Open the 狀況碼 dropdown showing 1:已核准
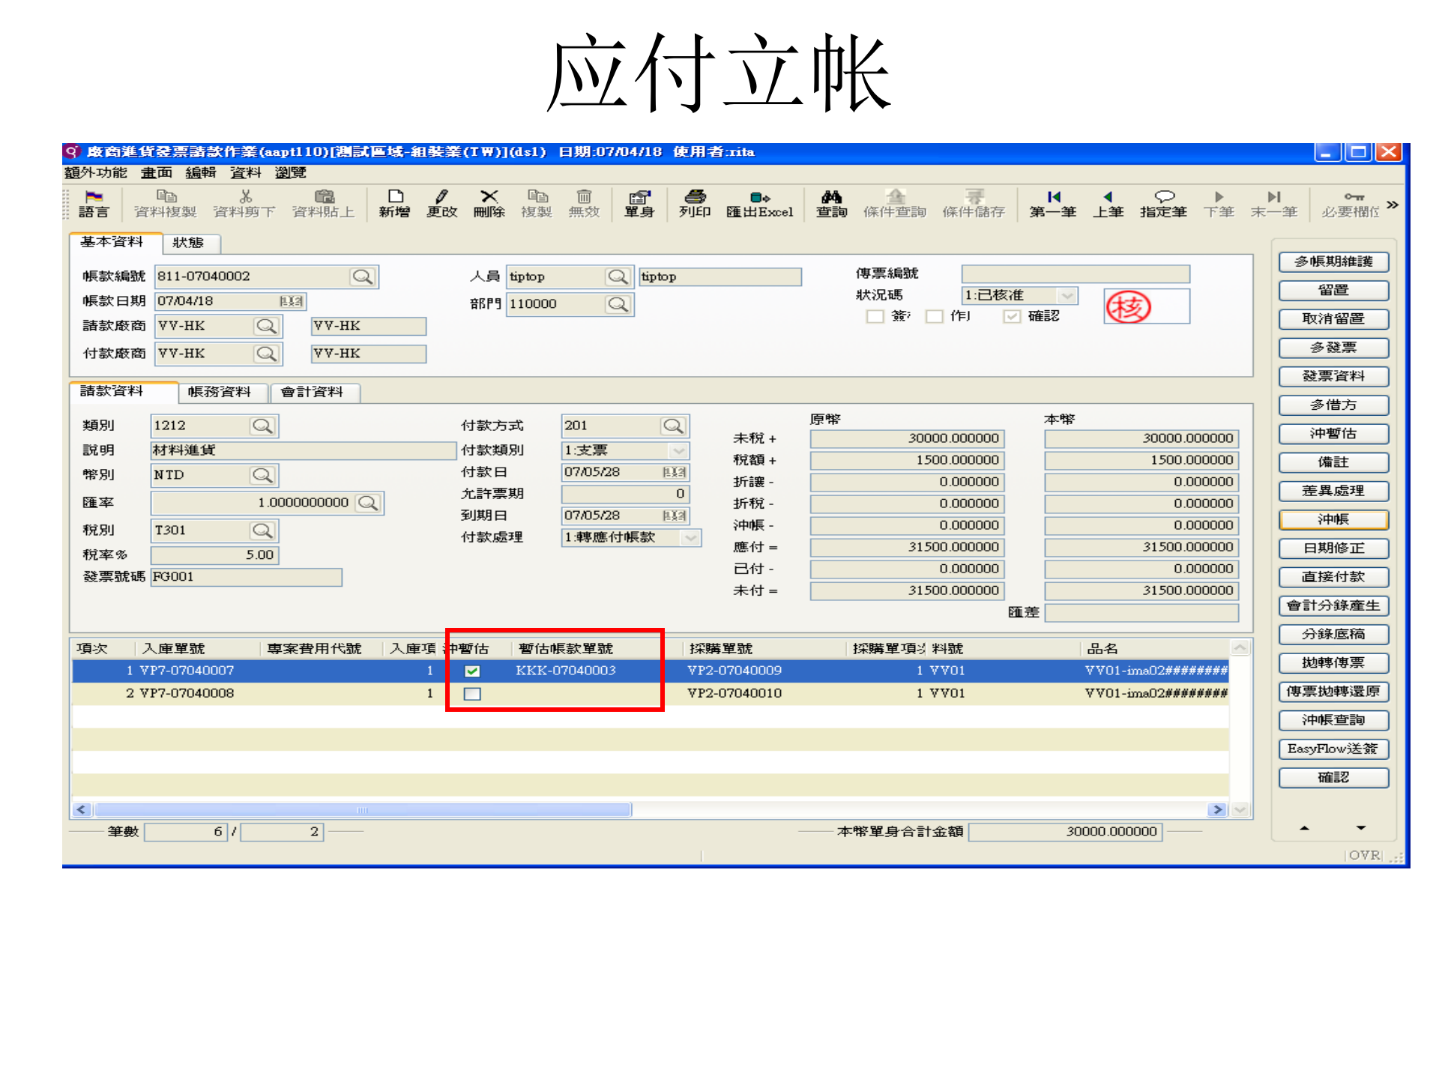Image resolution: width=1439 pixels, height=1079 pixels. pyautogui.click(x=1067, y=294)
